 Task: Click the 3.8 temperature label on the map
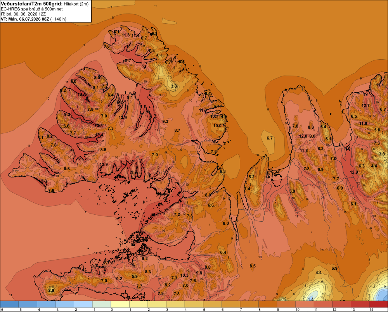(174, 86)
